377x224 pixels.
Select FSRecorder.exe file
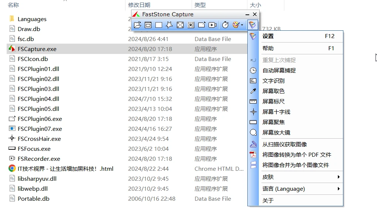39,159
